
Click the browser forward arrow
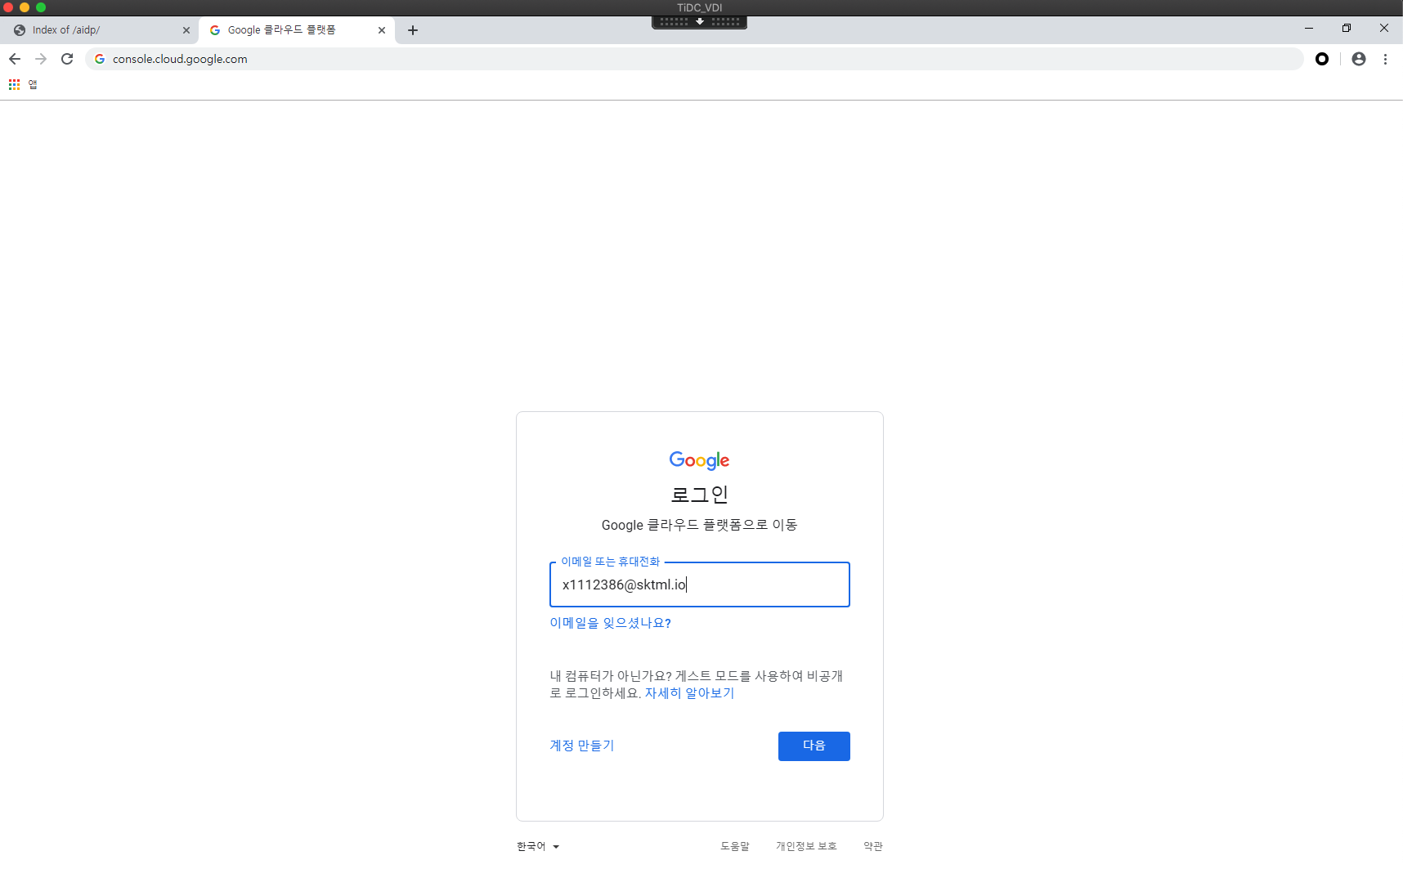point(41,59)
